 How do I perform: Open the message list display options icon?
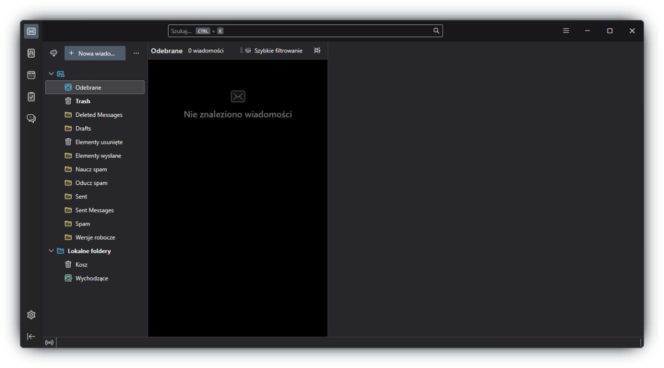(317, 50)
